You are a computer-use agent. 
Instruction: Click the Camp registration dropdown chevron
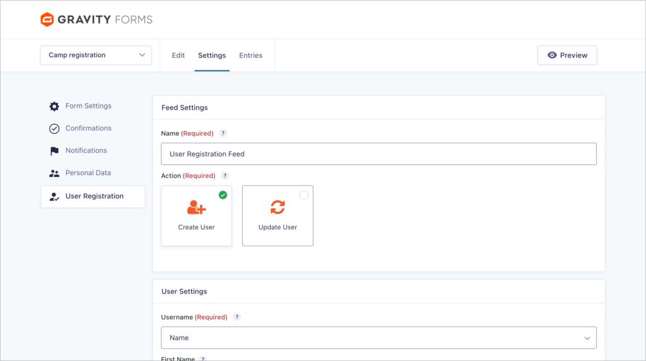click(x=142, y=55)
